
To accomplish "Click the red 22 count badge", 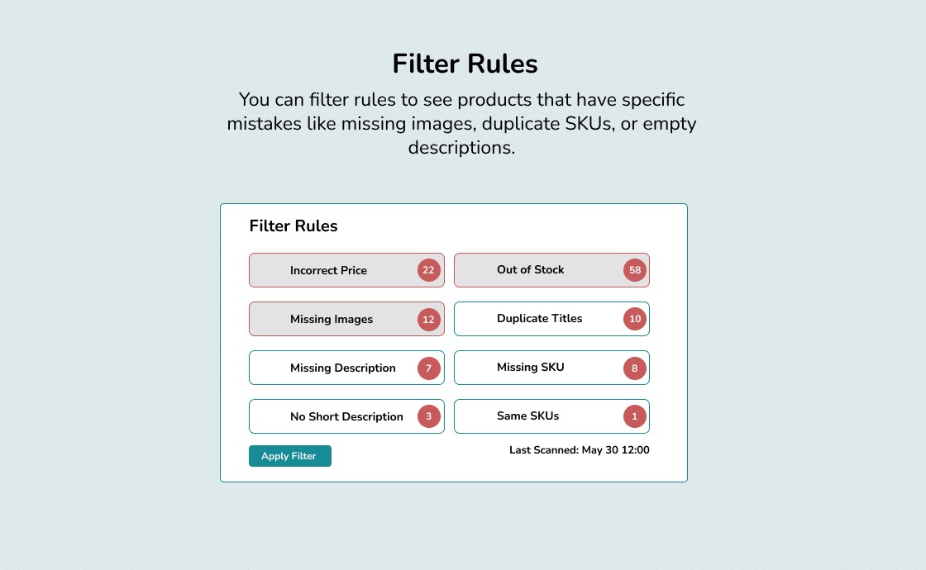I will coord(429,270).
